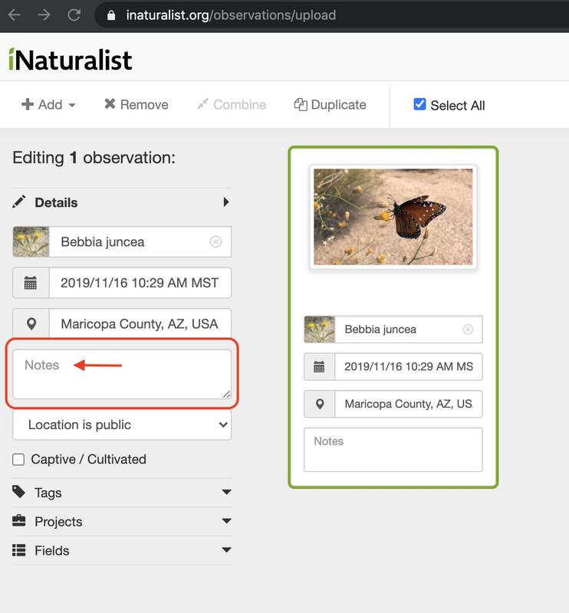Click the padlock icon in the address bar
Image resolution: width=569 pixels, height=613 pixels.
click(x=111, y=15)
